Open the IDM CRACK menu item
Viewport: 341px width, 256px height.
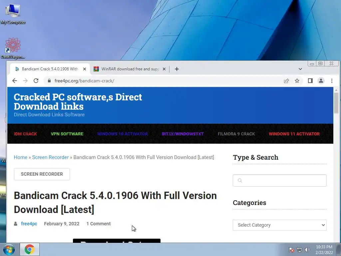pos(25,134)
